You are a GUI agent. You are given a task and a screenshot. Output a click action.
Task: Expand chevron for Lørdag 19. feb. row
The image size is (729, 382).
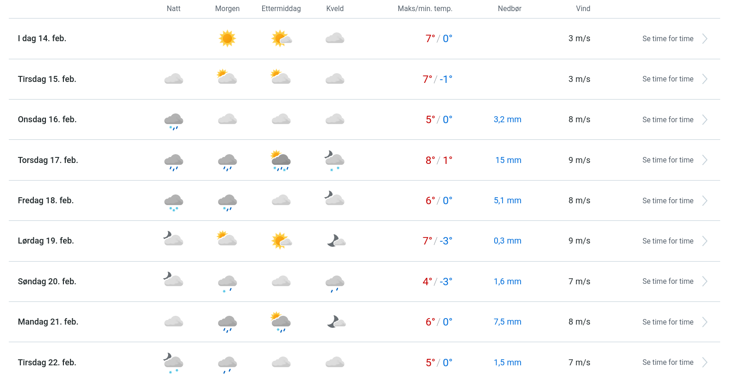tap(704, 241)
